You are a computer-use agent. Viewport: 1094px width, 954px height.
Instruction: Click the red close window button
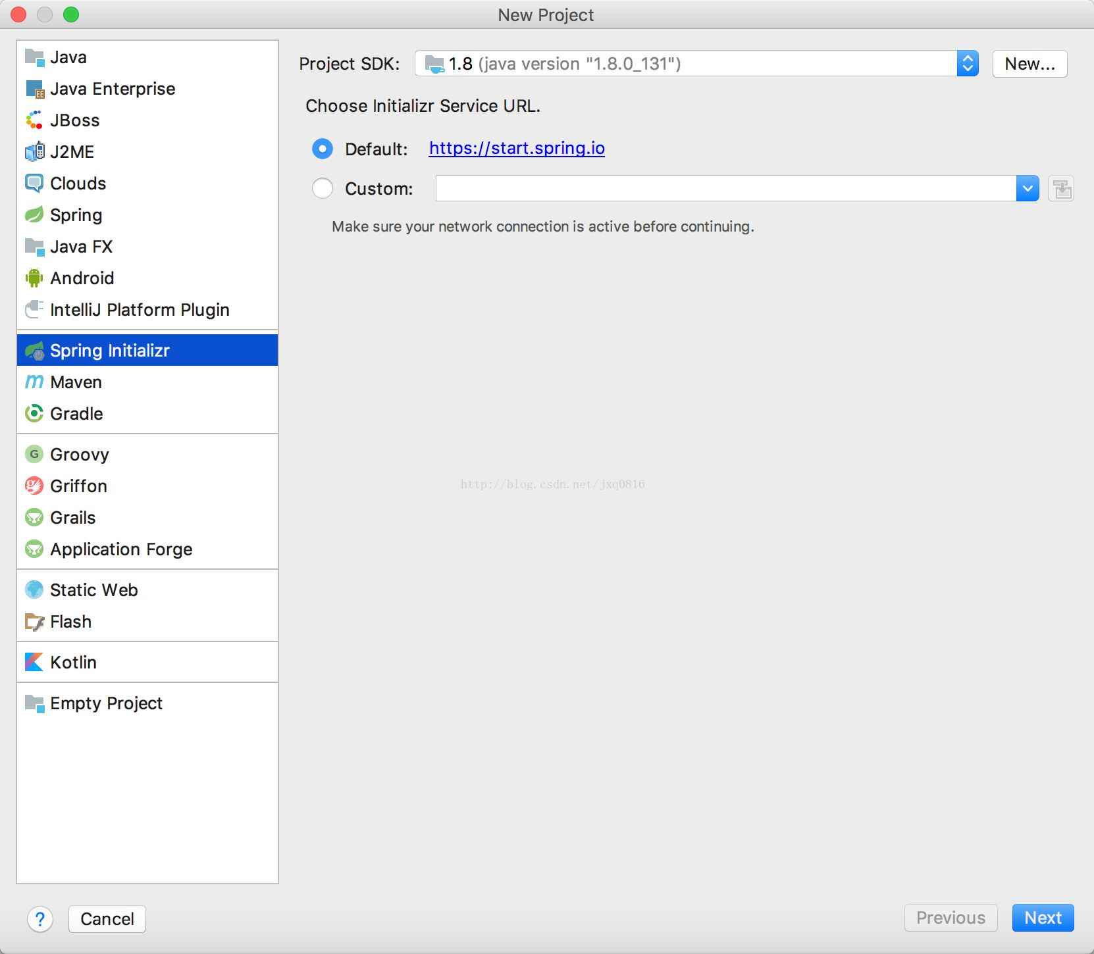[x=18, y=14]
